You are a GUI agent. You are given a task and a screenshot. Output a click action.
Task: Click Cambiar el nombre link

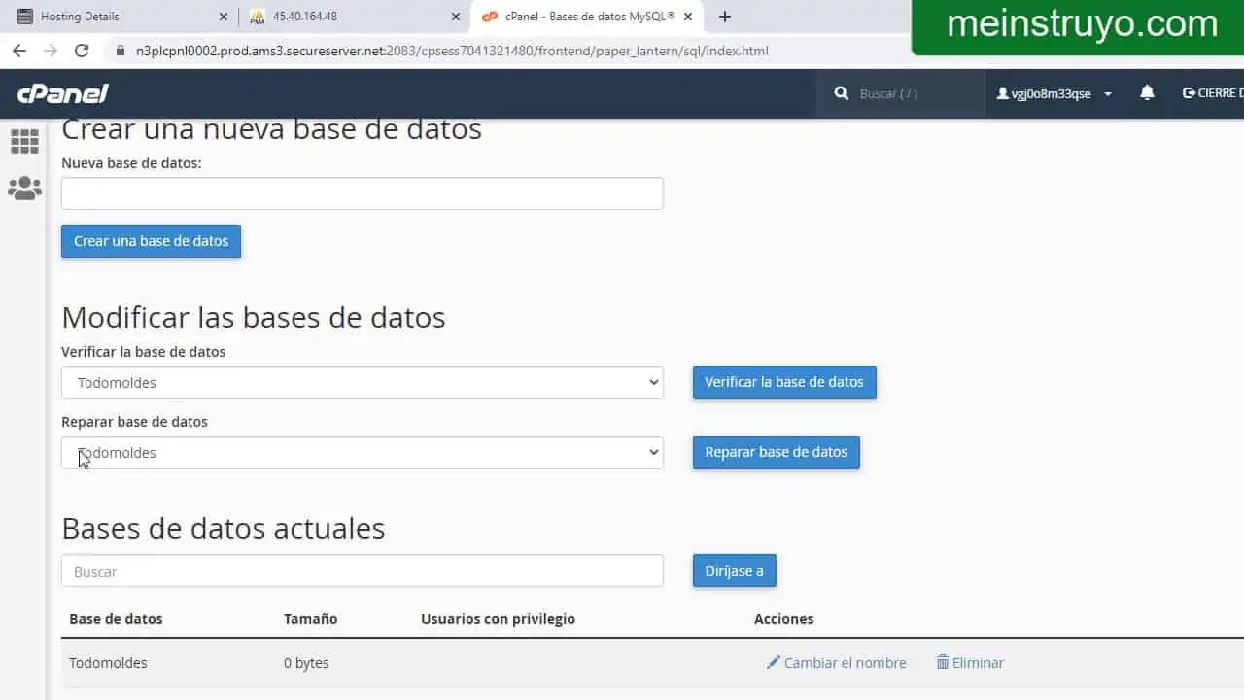click(845, 663)
